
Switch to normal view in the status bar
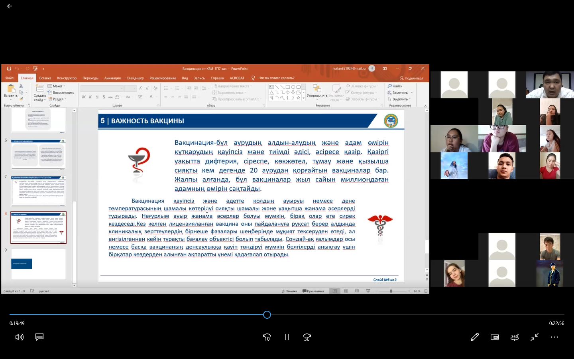pyautogui.click(x=335, y=291)
